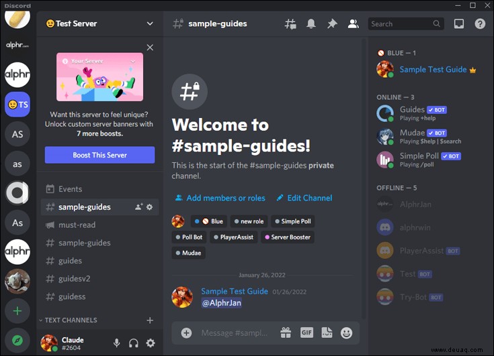
Task: Click the alphr.com server icon
Action: click(17, 45)
